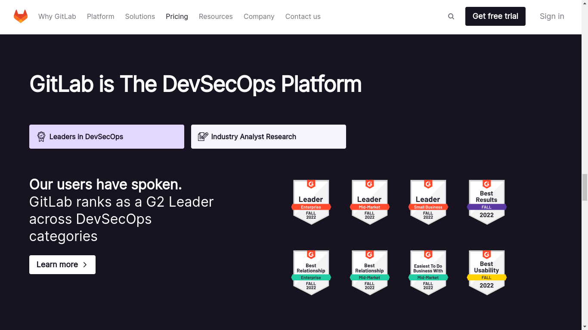Go to the Pricing page
The height and width of the screenshot is (330, 588).
coord(177,16)
